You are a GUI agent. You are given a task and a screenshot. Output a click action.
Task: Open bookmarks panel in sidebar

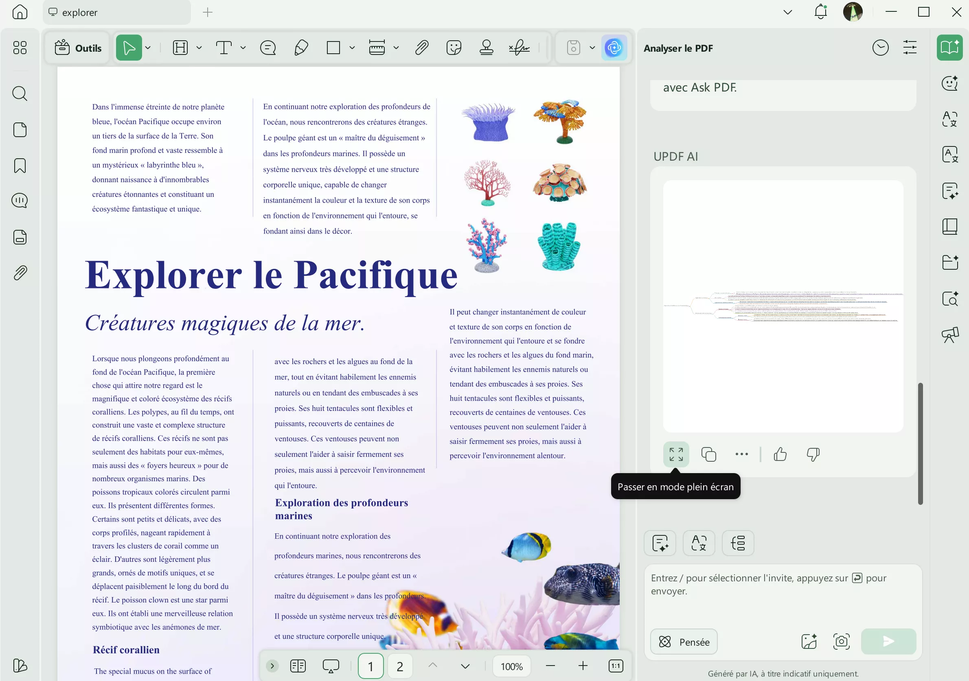(x=20, y=166)
